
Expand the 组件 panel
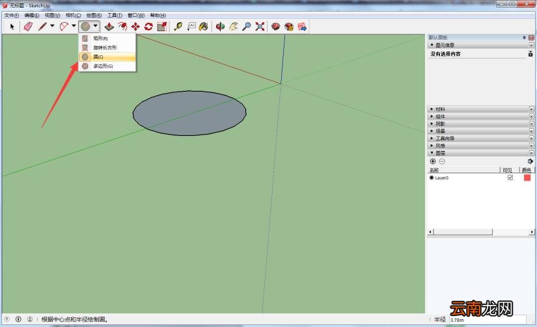click(481, 116)
